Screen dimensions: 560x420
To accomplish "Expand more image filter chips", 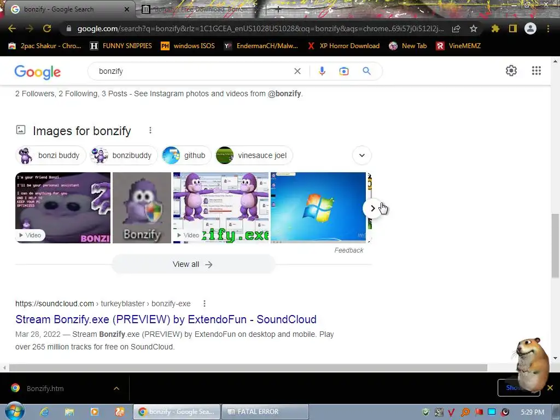I will tap(362, 155).
